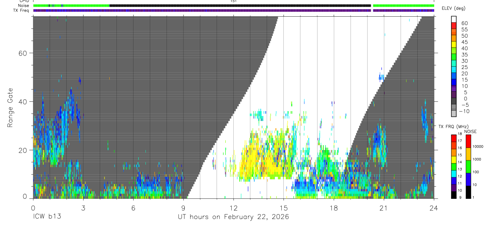This screenshot has height=225, width=488.
Task: Click the '3' tick on the UT hours axis
Action: (83, 208)
